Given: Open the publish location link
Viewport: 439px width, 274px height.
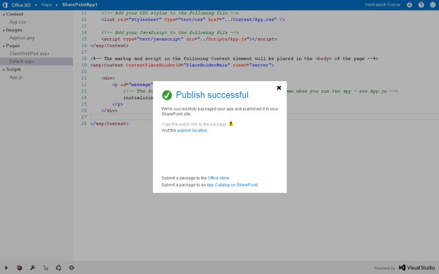Looking at the screenshot, I should click(x=192, y=130).
